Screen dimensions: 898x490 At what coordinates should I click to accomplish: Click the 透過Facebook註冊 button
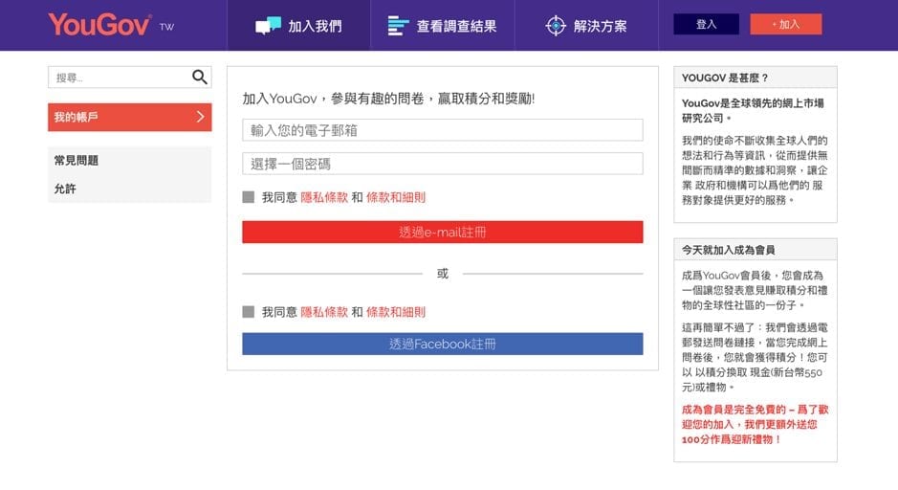coord(442,344)
